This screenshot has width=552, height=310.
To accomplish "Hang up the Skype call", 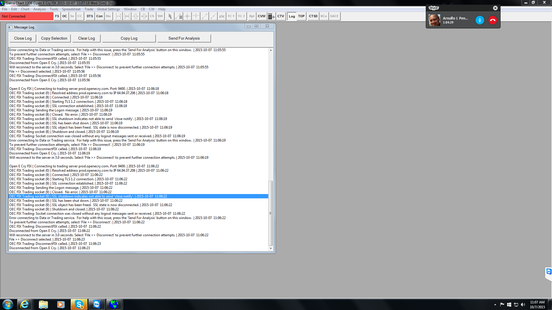I will [x=492, y=20].
